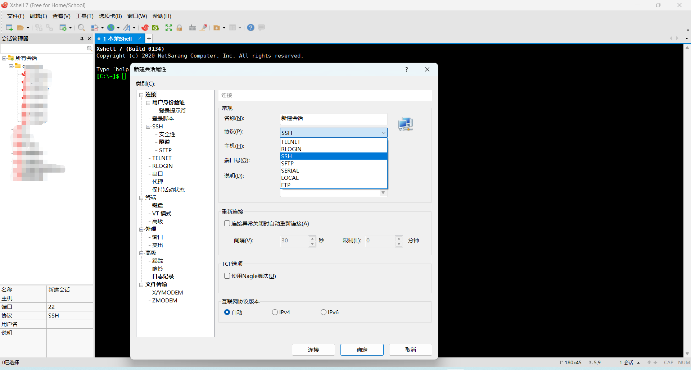Screen dimensions: 691x370
Task: Click the speech bubble feedback icon
Action: pyautogui.click(x=262, y=28)
